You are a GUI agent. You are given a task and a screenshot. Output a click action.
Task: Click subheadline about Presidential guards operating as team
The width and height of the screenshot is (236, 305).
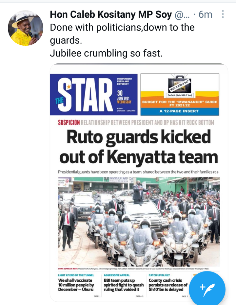(138, 172)
